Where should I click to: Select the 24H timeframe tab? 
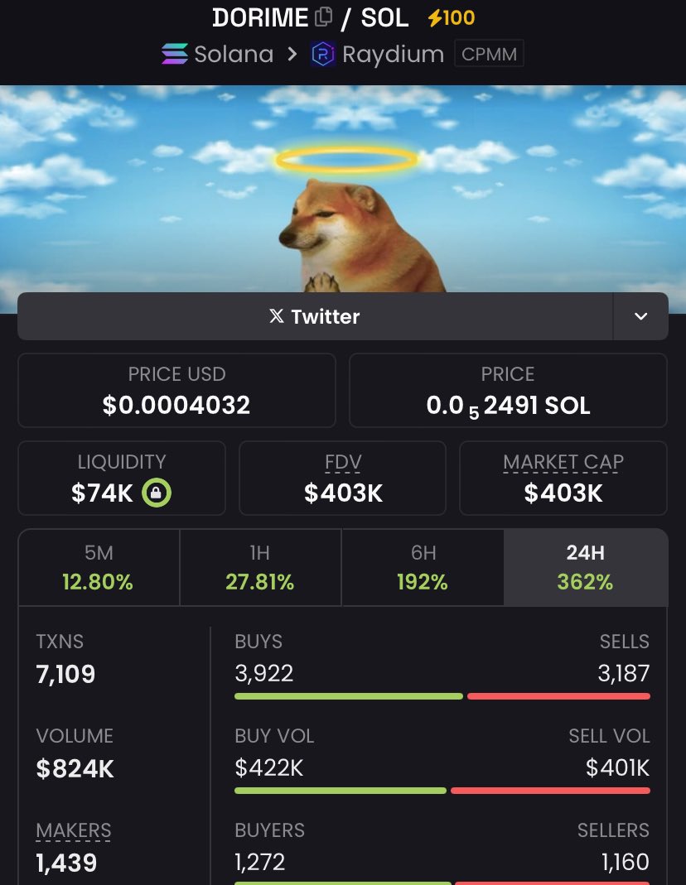pyautogui.click(x=586, y=567)
